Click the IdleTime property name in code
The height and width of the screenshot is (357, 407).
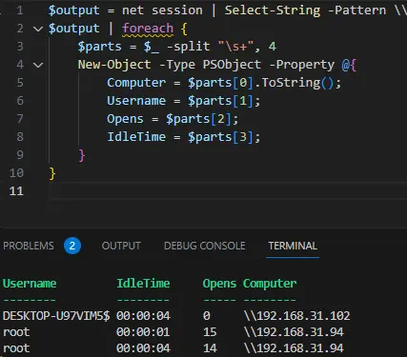pyautogui.click(x=136, y=137)
